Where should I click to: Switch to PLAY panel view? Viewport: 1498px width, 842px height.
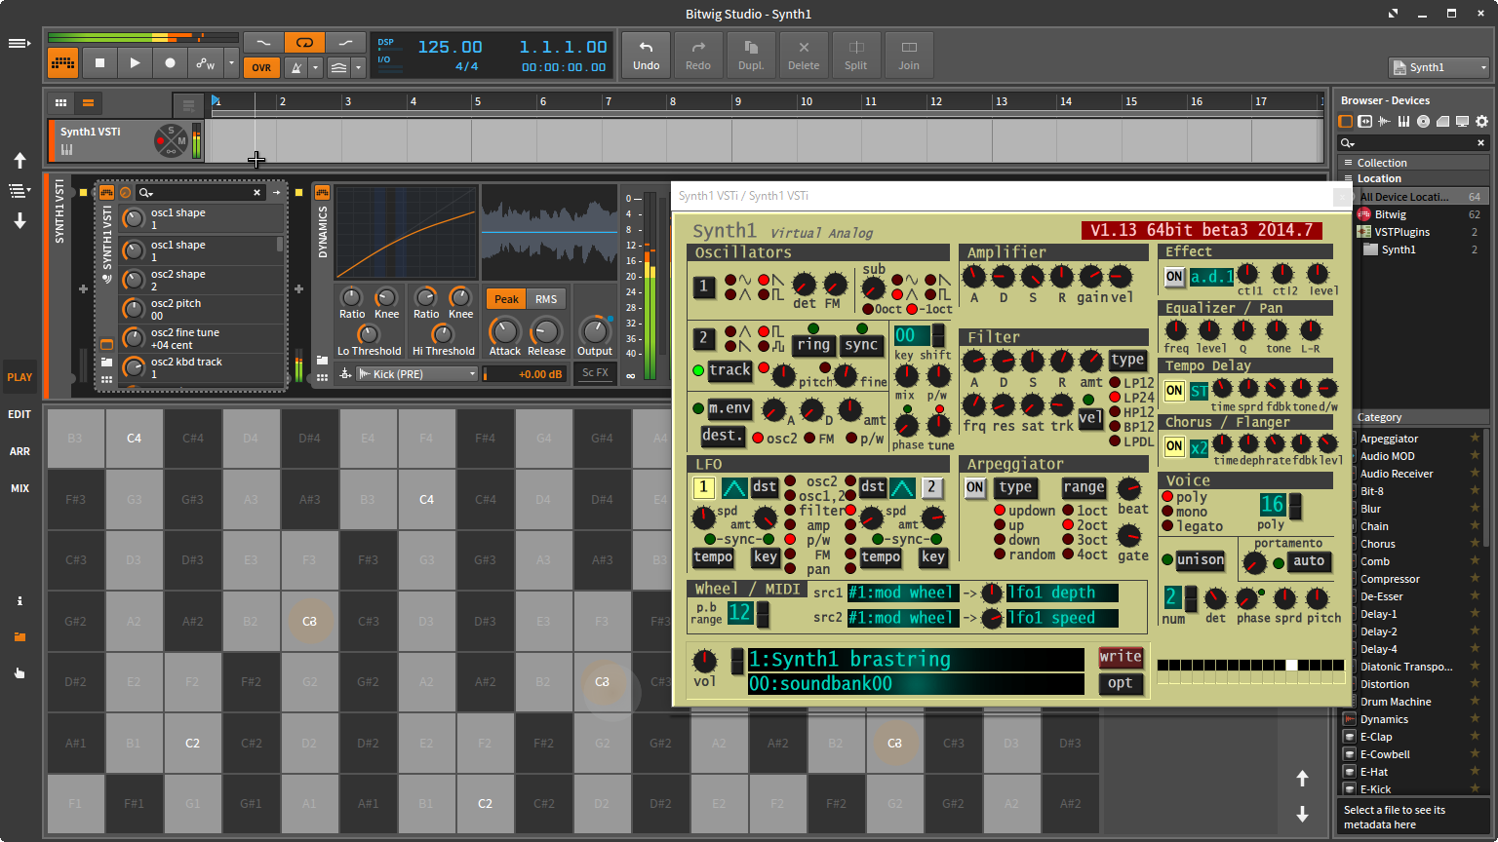click(20, 377)
